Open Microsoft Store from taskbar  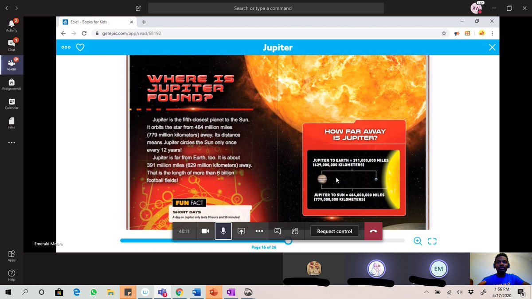pos(59,292)
